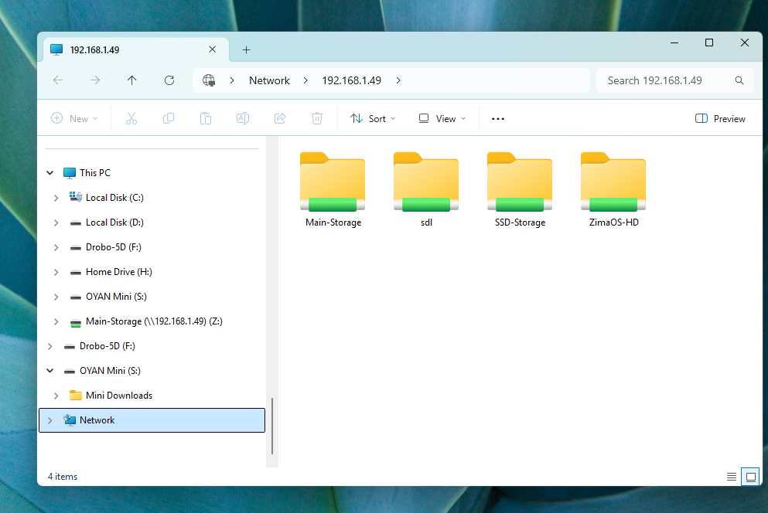The height and width of the screenshot is (513, 768).
Task: Toggle the Preview pane
Action: [720, 118]
